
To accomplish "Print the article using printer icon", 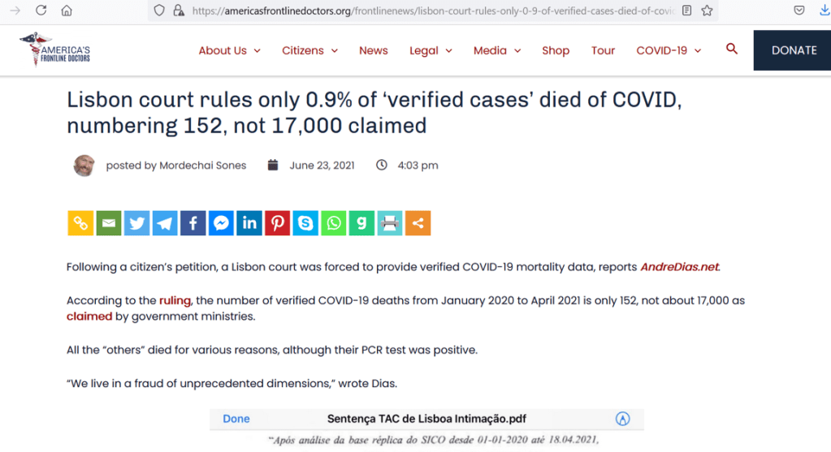I will [390, 223].
